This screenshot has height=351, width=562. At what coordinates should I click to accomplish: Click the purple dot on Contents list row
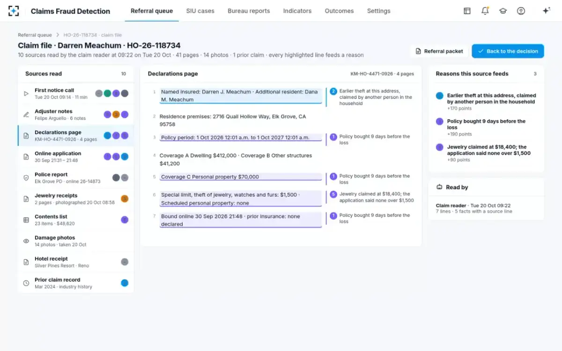(125, 220)
